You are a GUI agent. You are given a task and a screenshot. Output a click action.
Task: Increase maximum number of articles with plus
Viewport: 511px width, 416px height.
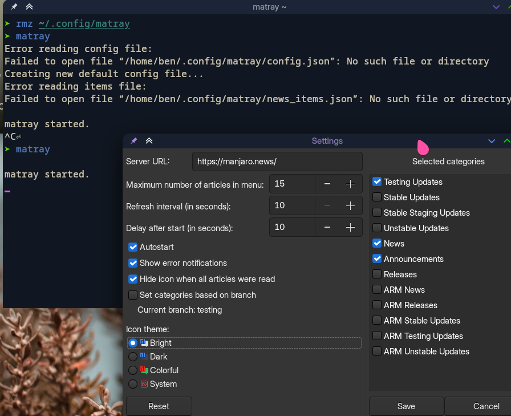coord(350,184)
